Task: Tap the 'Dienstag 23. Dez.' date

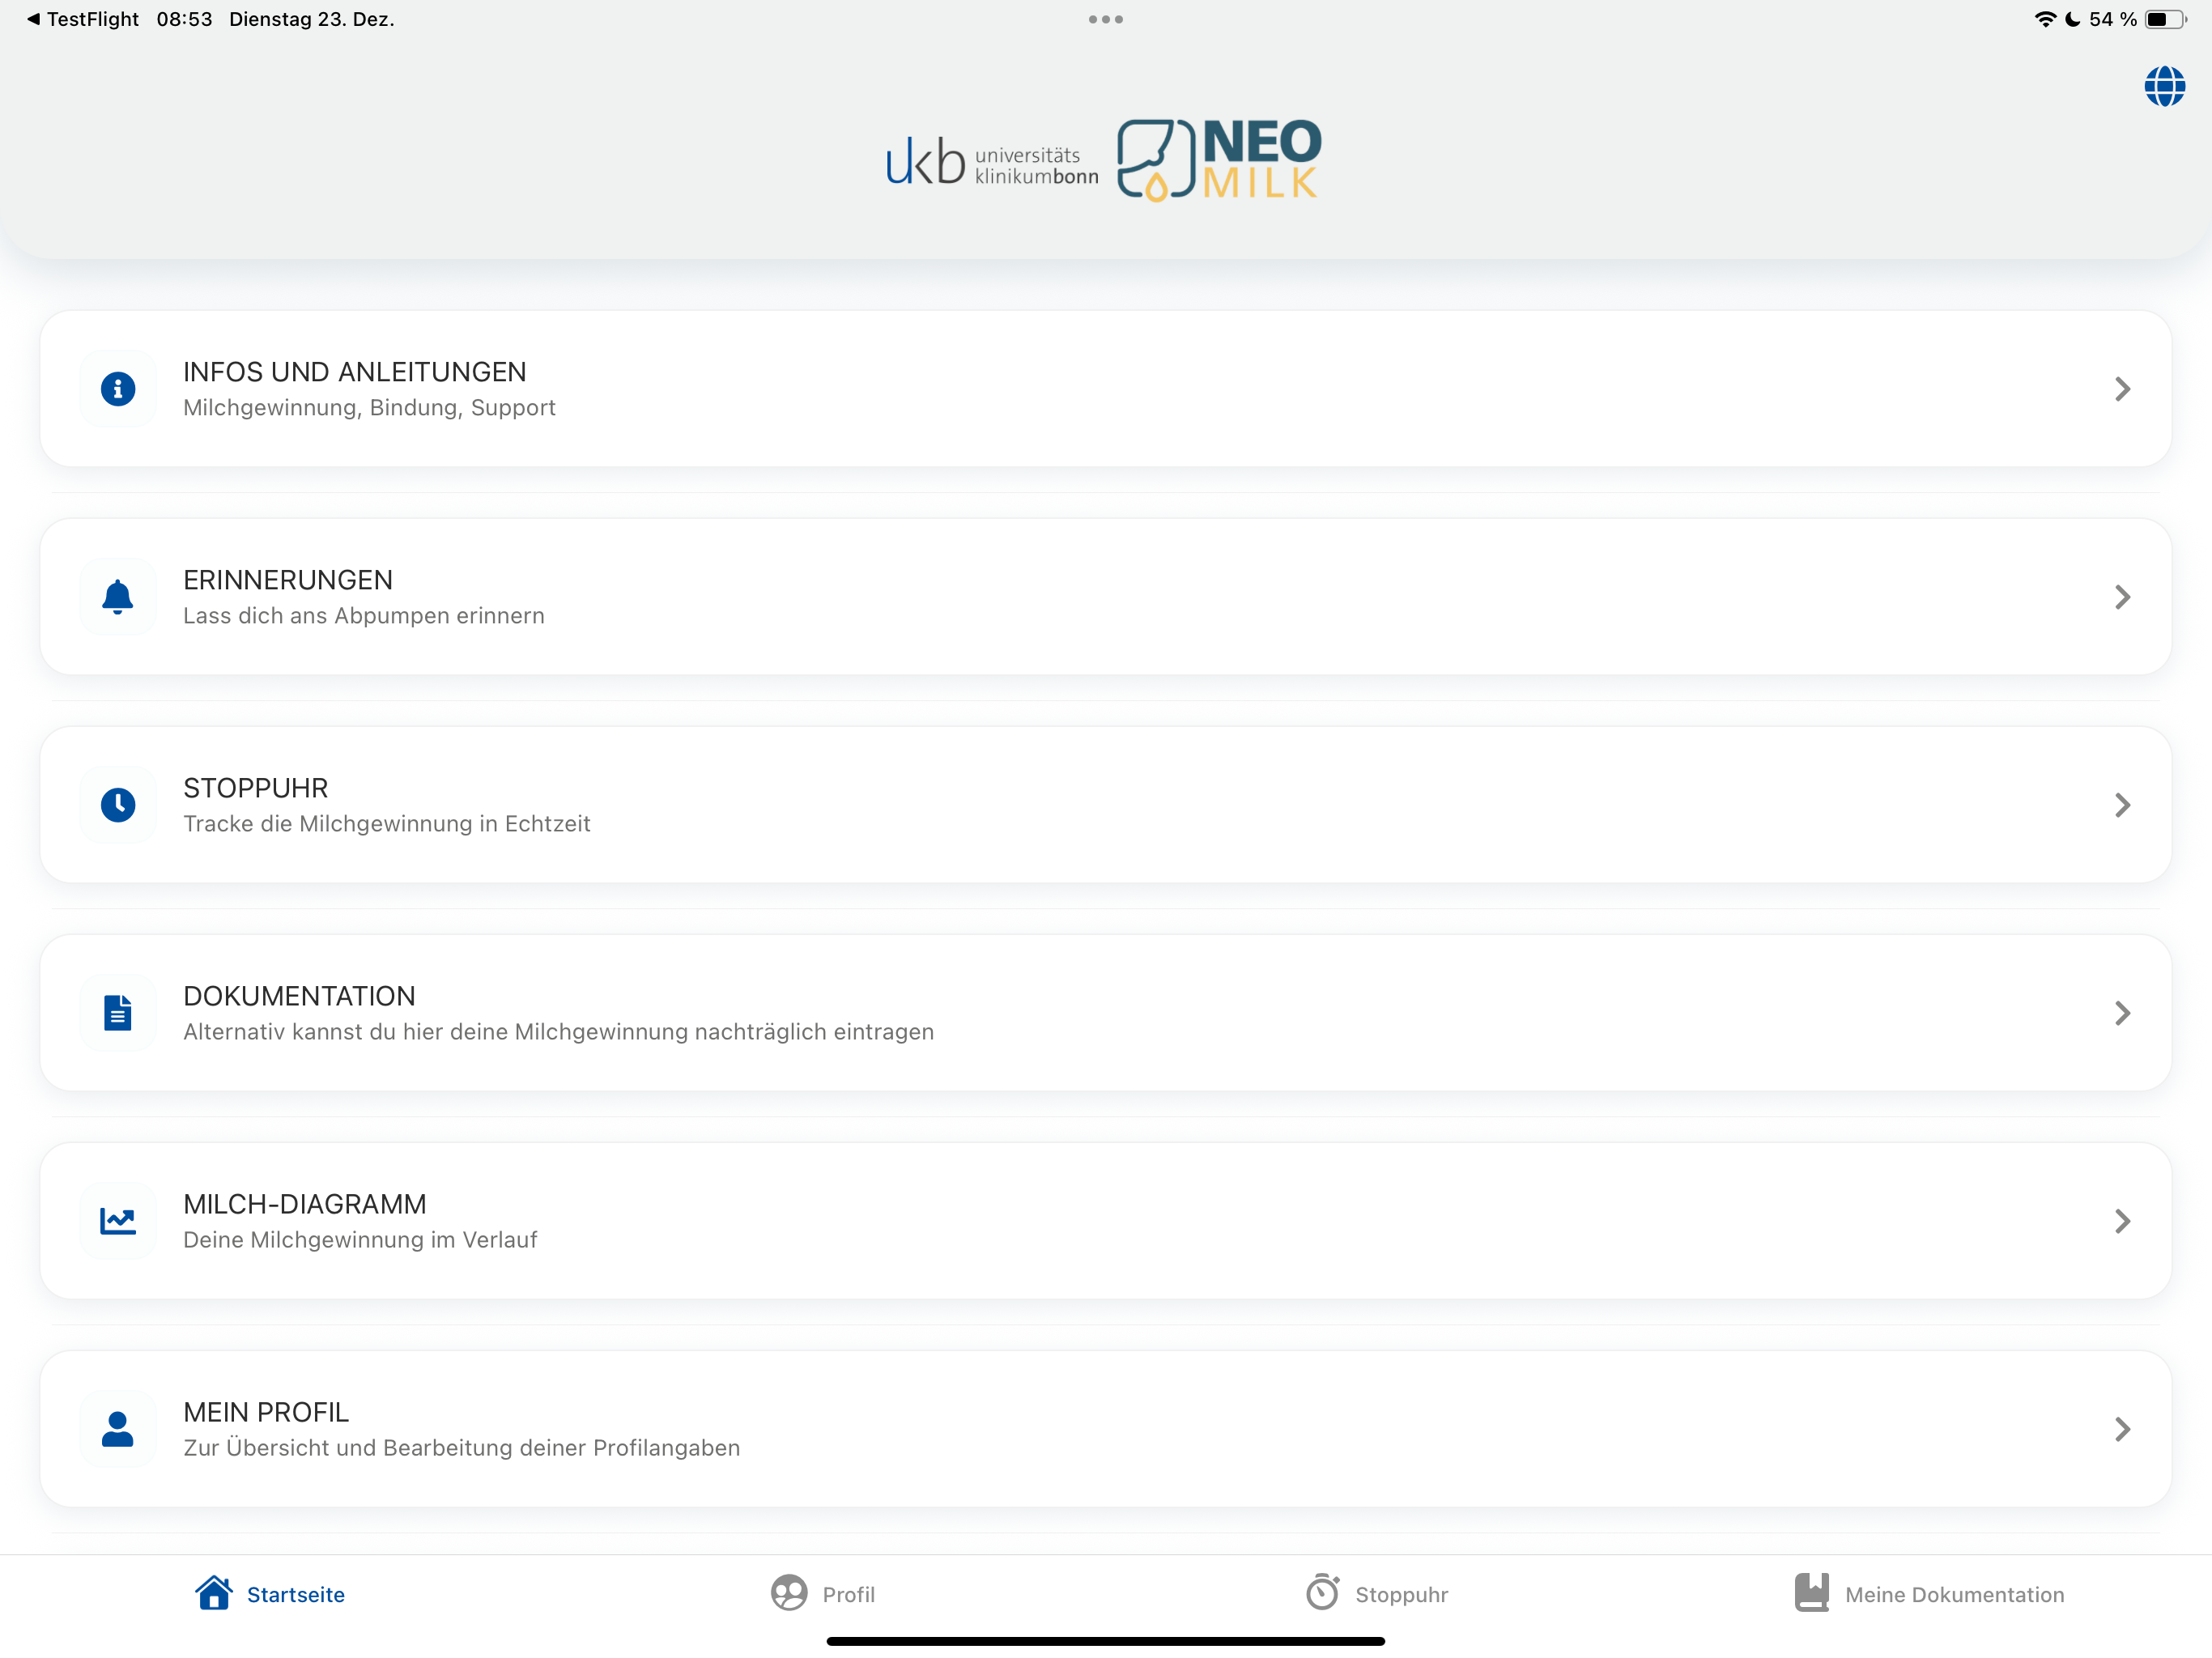Action: click(312, 19)
